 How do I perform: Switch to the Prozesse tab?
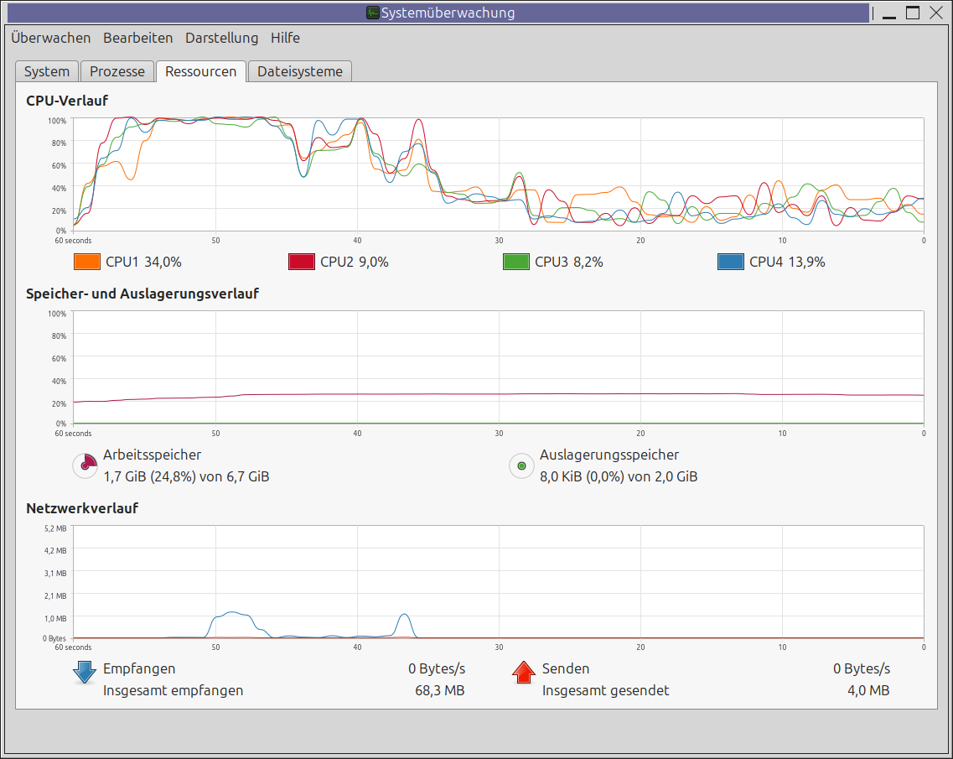[x=117, y=71]
